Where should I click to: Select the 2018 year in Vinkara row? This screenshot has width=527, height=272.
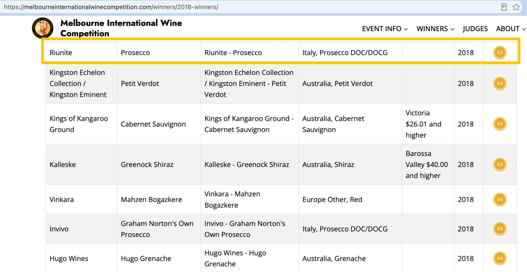pyautogui.click(x=468, y=199)
